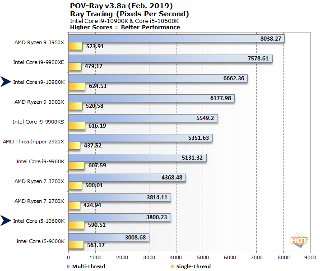Click the 7578.61 multi-thread value
Screen dimensions: 320x271
[258, 59]
